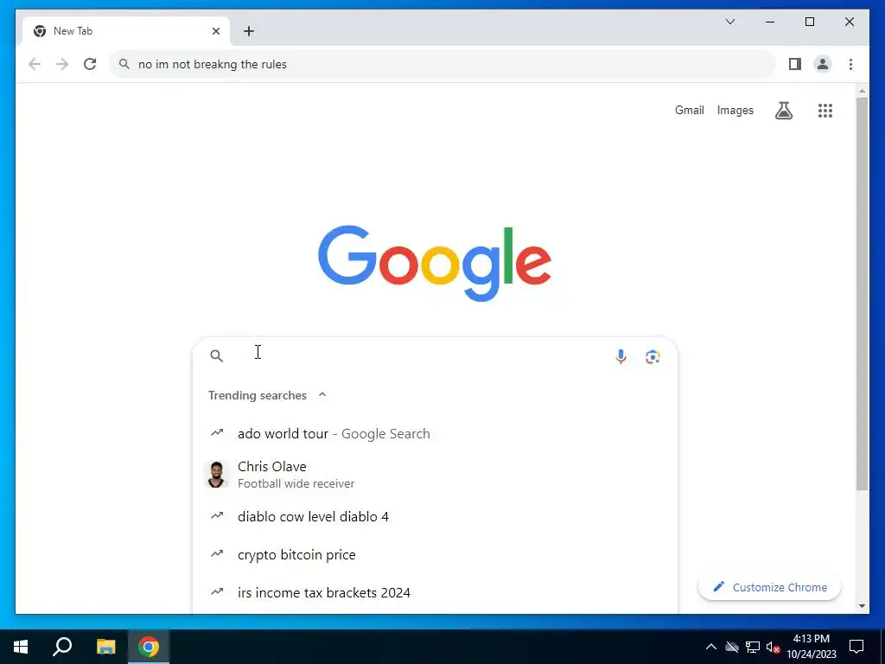Open the Chrome profile avatar
Image resolution: width=885 pixels, height=664 pixels.
(x=823, y=64)
